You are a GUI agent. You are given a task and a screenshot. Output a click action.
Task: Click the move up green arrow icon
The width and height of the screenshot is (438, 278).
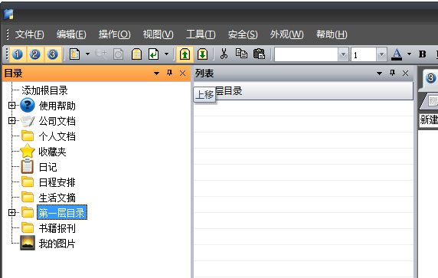point(185,54)
